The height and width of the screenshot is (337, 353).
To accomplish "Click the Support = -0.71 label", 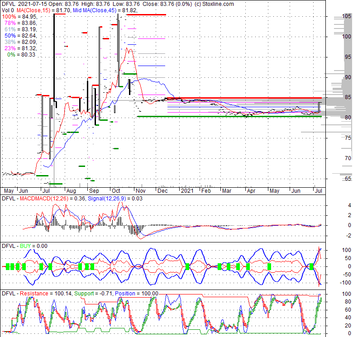I will pos(94,294).
